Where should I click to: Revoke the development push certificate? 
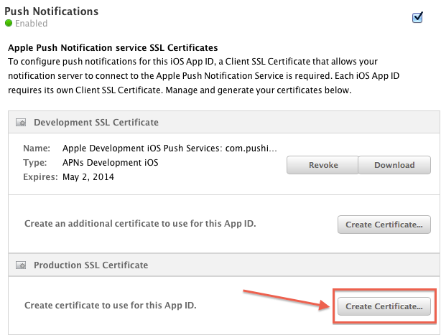point(322,165)
